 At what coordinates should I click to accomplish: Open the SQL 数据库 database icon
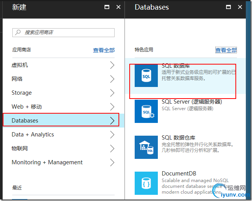tap(146, 75)
